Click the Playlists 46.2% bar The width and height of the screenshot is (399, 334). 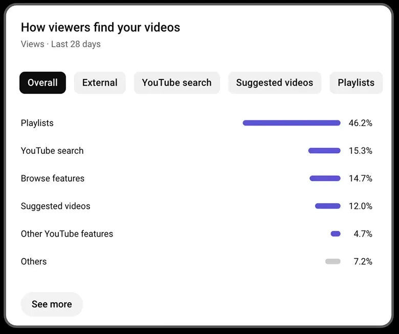292,123
